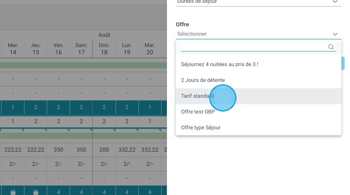This screenshot has width=350, height=195.
Task: Choose the '2 Jours de détente' option
Action: [x=258, y=80]
